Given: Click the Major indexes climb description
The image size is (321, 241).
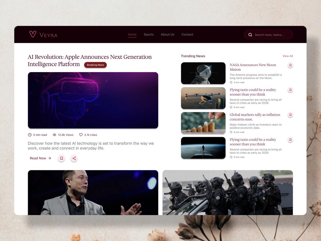Looking at the screenshot, I should (256, 126).
